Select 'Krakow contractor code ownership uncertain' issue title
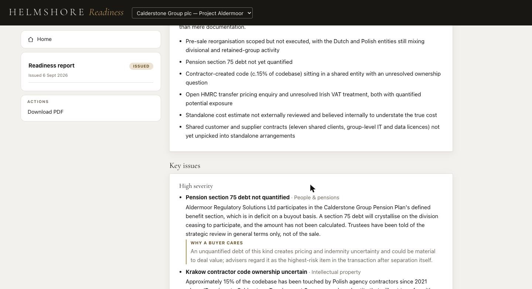The height and width of the screenshot is (289, 532). (246, 272)
